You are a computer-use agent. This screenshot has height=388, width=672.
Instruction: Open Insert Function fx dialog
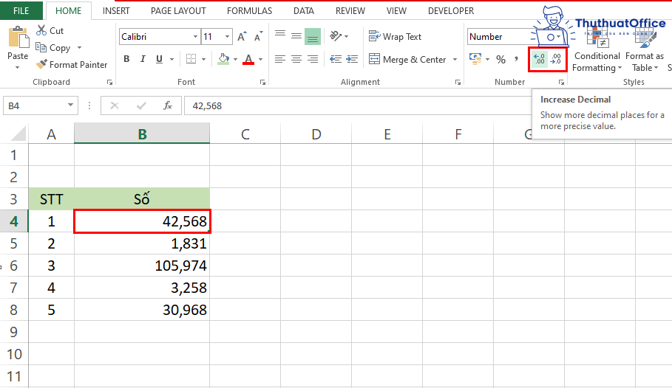(168, 105)
